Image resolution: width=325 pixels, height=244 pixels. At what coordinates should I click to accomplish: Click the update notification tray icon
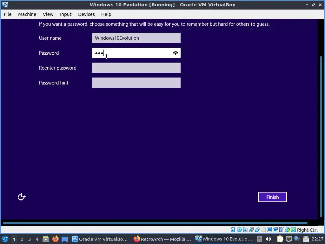click(x=297, y=239)
